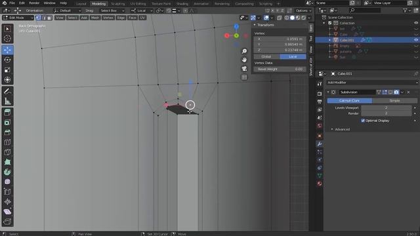Image resolution: width=420 pixels, height=236 pixels.
Task: Select the Shear tool
Action: click(7, 211)
